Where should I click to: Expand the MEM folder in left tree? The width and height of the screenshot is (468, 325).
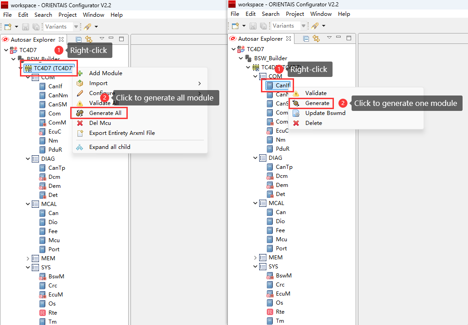[x=28, y=258]
